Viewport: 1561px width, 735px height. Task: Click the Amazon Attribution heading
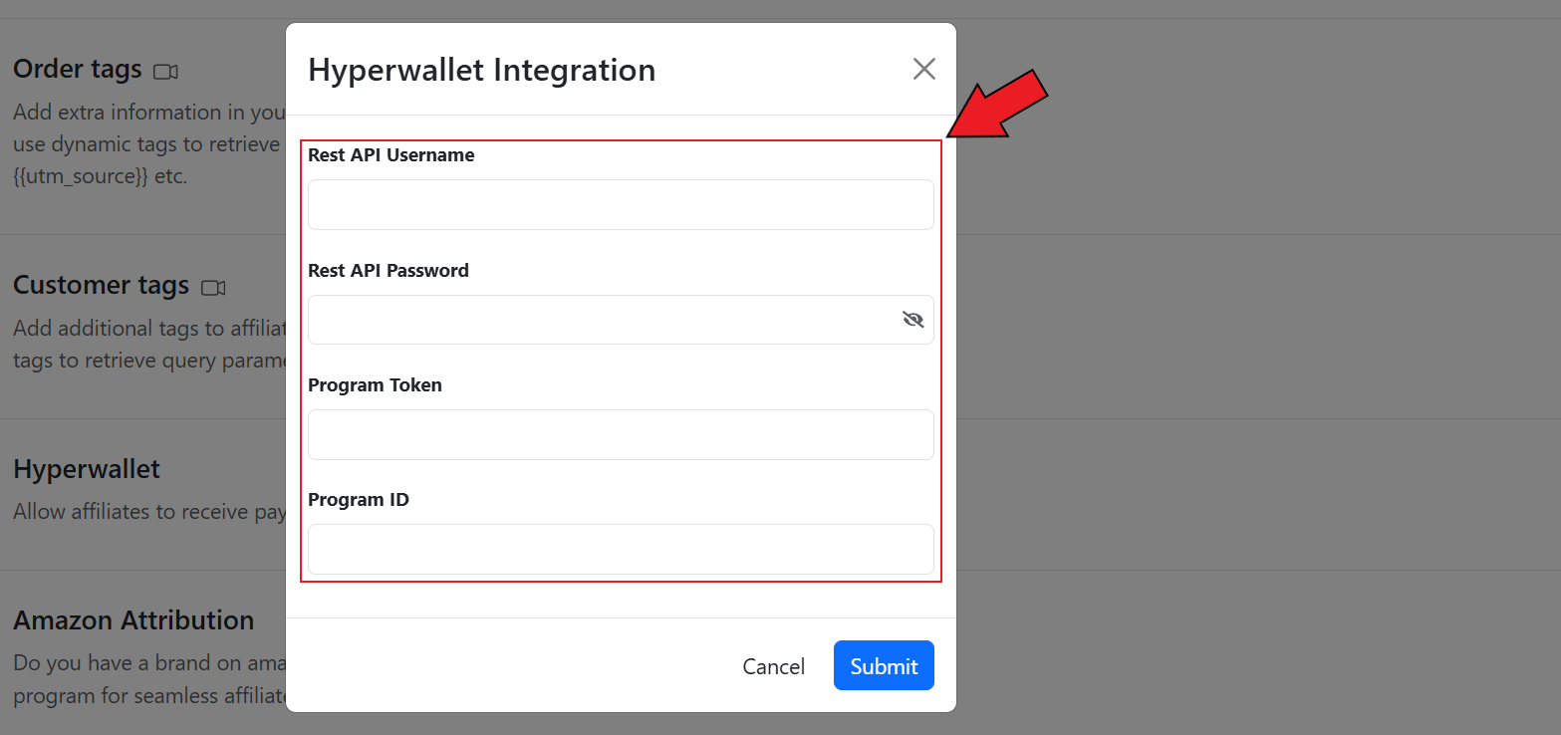click(x=133, y=620)
